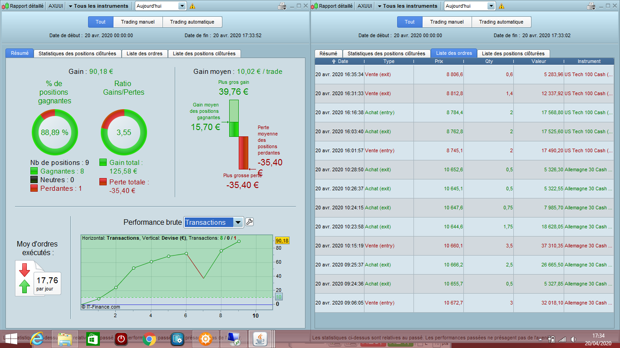Click warning triangle in the Résumé report window
Screen dimensions: 620x348
pos(192,6)
